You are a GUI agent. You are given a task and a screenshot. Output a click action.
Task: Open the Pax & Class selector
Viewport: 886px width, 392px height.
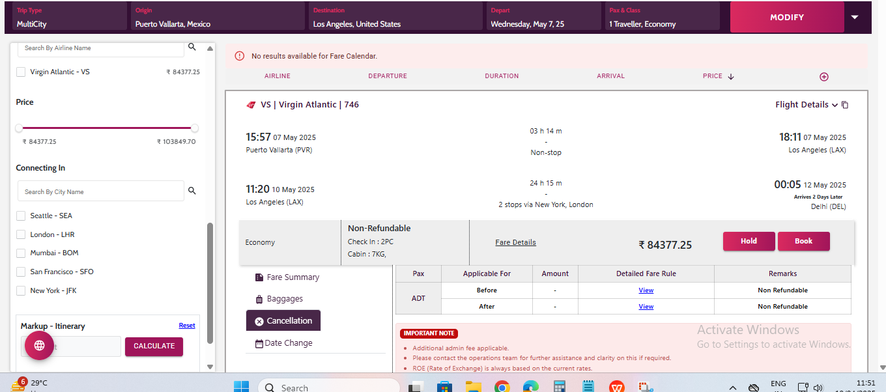coord(662,18)
